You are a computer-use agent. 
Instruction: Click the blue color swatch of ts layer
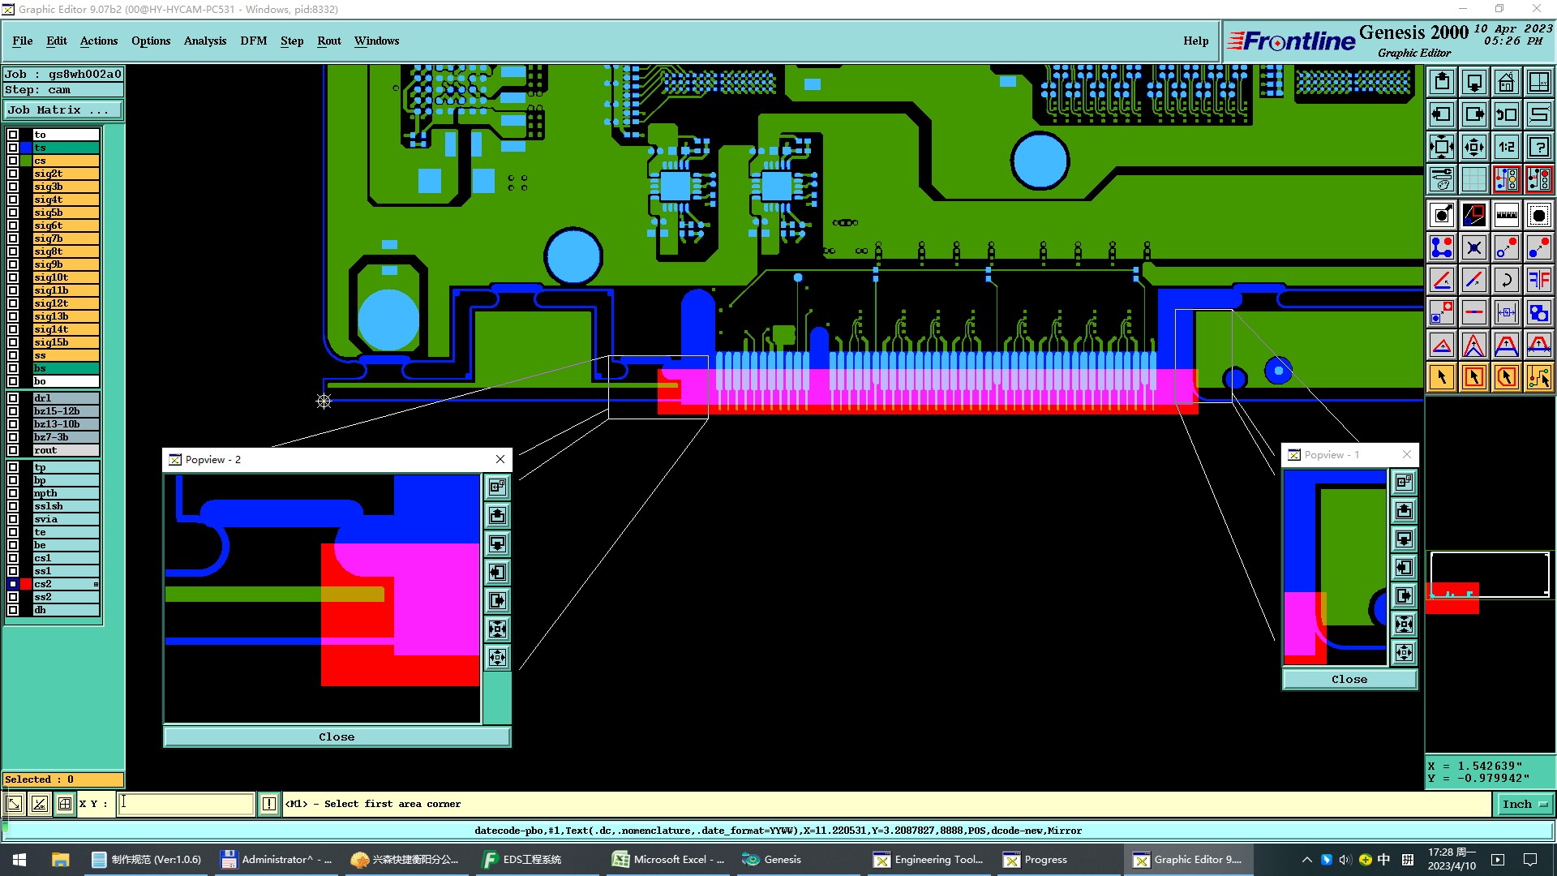[26, 148]
